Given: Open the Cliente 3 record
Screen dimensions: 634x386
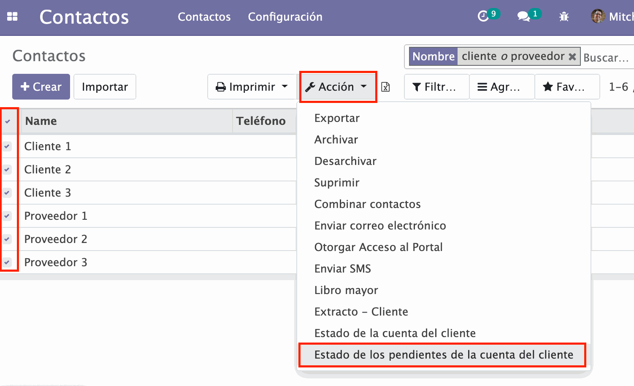Looking at the screenshot, I should [x=48, y=193].
